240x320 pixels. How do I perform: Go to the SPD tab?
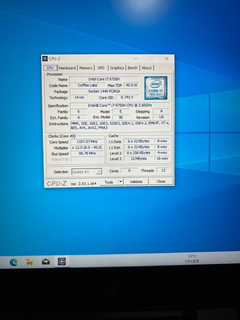101,68
